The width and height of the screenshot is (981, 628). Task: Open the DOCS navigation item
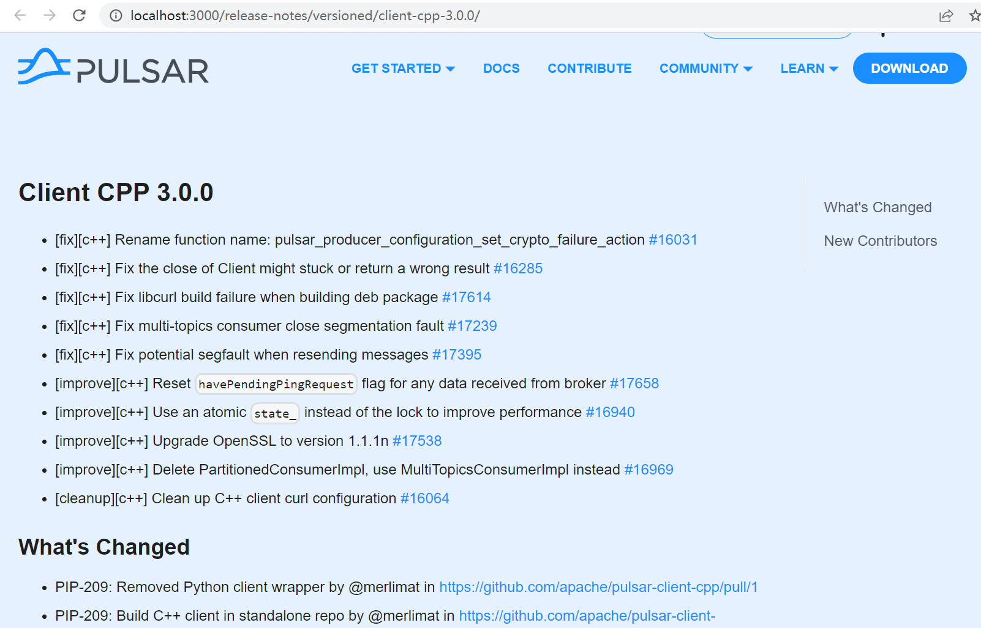pos(501,68)
